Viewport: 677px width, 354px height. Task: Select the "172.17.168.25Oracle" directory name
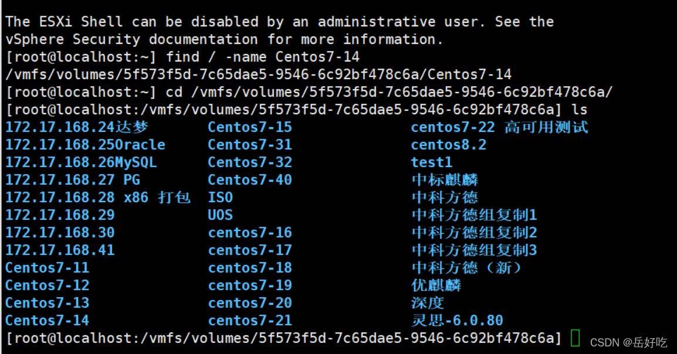85,145
